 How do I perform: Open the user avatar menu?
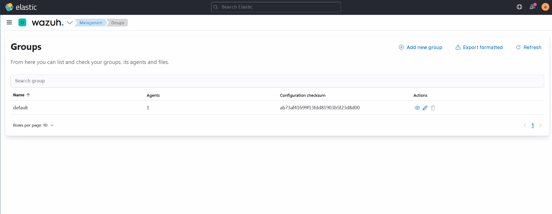click(x=545, y=7)
